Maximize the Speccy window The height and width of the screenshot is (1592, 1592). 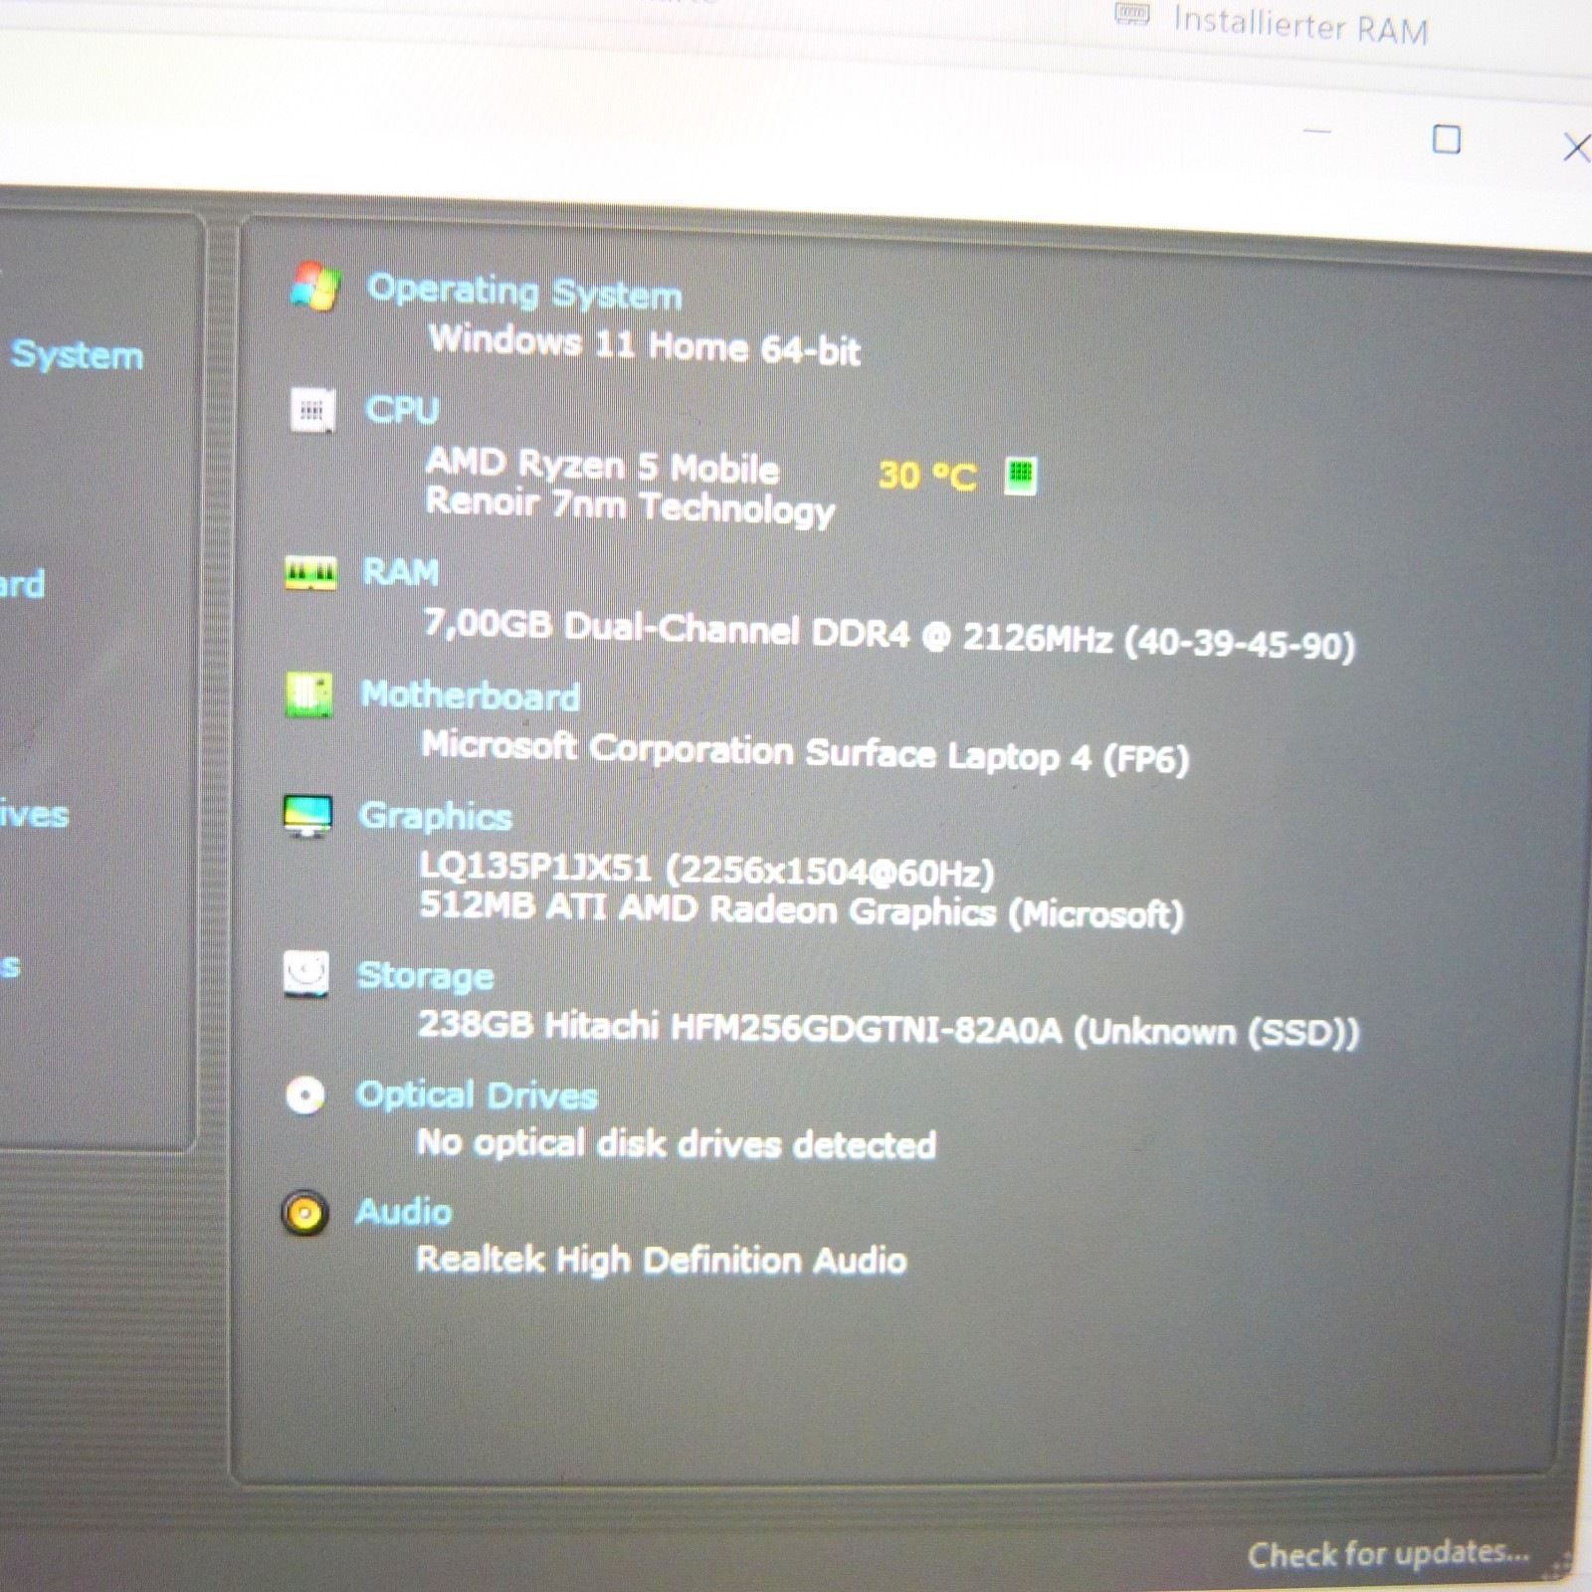click(1447, 139)
